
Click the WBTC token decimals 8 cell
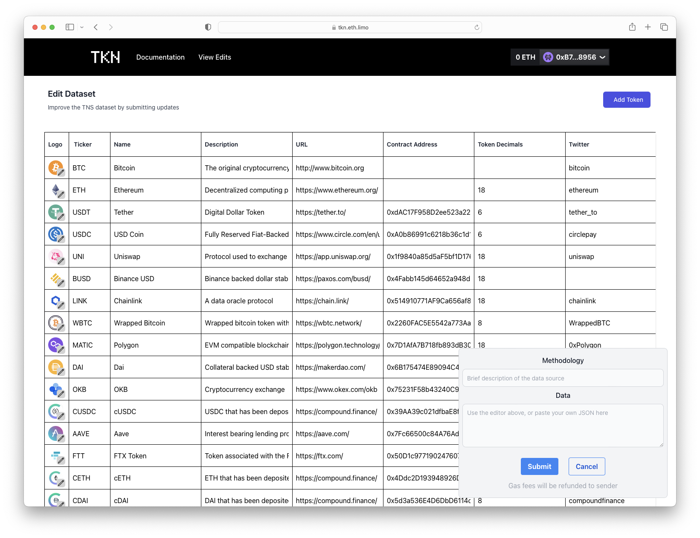click(x=520, y=323)
